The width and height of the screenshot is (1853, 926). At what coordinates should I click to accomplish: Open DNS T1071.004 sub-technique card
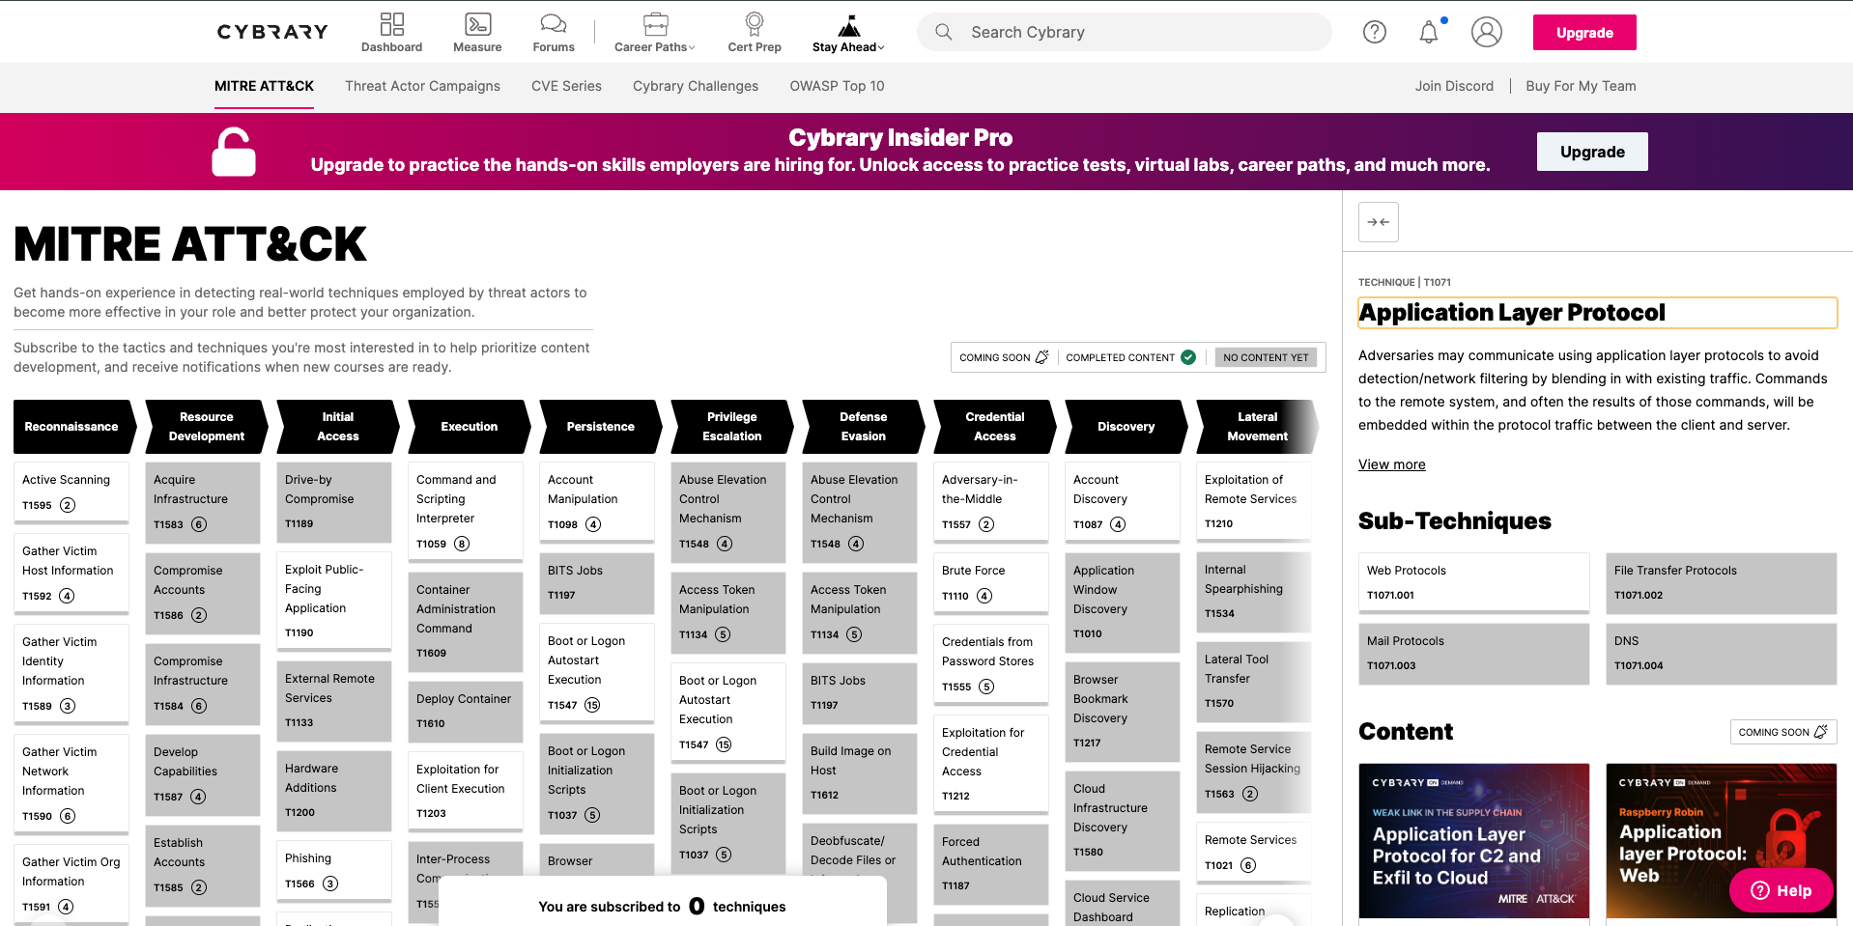1721,653
